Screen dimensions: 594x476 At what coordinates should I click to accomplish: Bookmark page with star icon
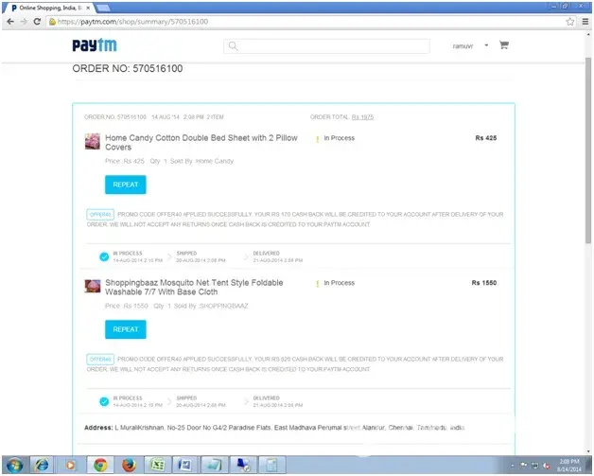570,22
